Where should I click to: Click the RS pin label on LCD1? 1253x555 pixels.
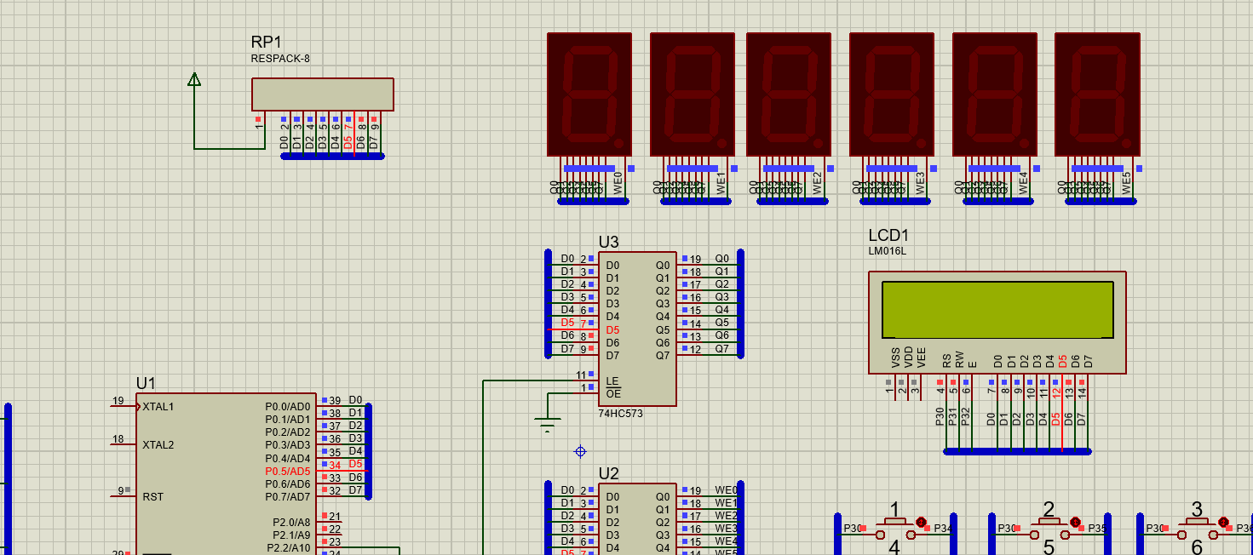(947, 361)
